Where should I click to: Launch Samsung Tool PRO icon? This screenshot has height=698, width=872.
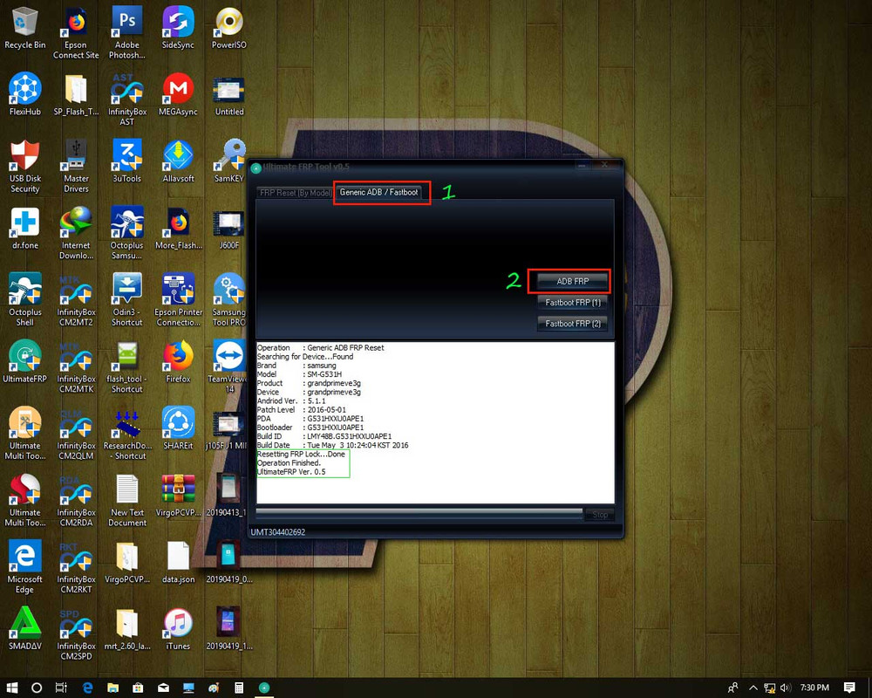click(229, 299)
